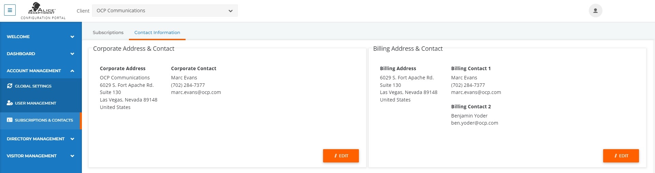Image resolution: width=655 pixels, height=173 pixels.
Task: Click the hamburger menu icon
Action: pyautogui.click(x=10, y=10)
